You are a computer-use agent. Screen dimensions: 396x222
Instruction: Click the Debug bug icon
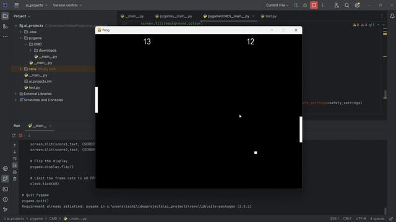(305, 6)
